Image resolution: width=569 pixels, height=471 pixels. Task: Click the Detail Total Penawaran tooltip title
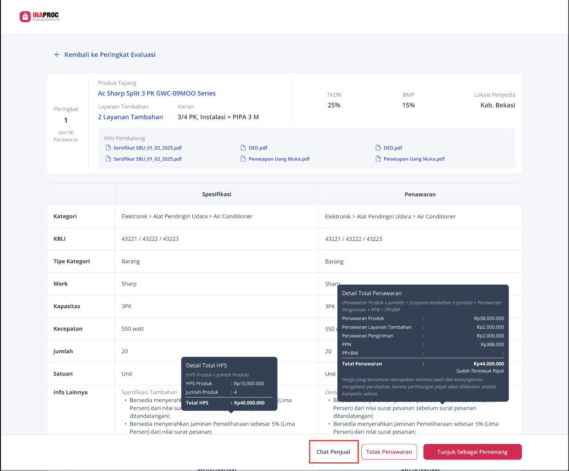tap(371, 293)
